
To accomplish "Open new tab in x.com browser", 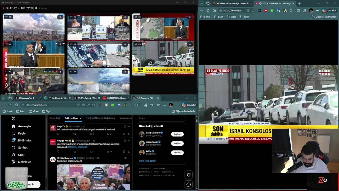I will tap(164, 98).
